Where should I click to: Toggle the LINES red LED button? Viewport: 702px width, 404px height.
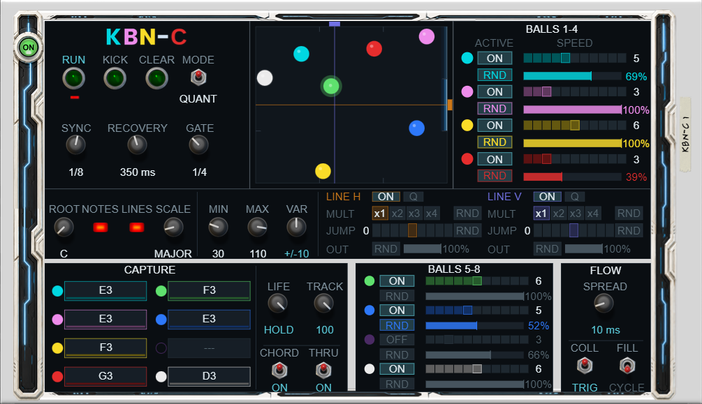click(136, 227)
